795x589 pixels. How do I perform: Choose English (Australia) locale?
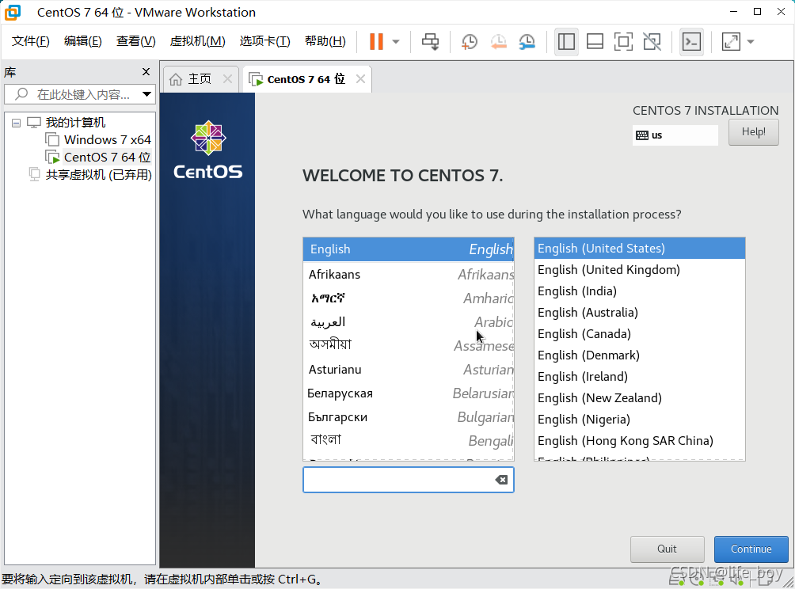pos(639,312)
